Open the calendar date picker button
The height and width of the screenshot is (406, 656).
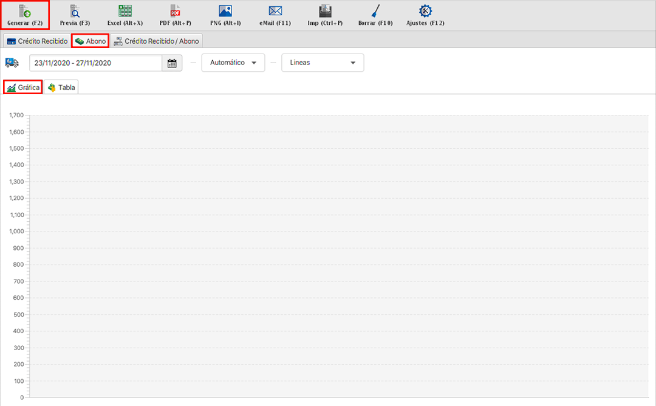click(x=172, y=63)
